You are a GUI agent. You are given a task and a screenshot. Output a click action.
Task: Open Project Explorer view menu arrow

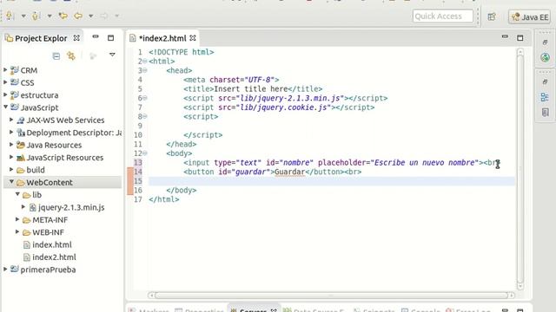pos(112,55)
